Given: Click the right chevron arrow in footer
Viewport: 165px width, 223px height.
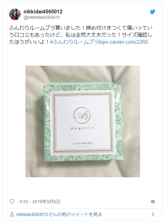Looking at the screenshot, I should (153, 214).
